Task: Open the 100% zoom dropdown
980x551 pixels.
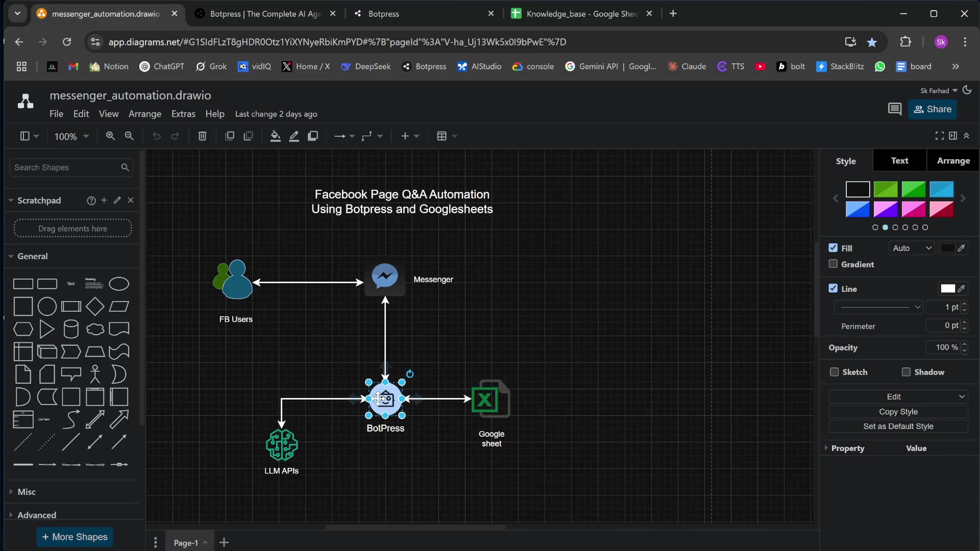Action: coord(71,136)
